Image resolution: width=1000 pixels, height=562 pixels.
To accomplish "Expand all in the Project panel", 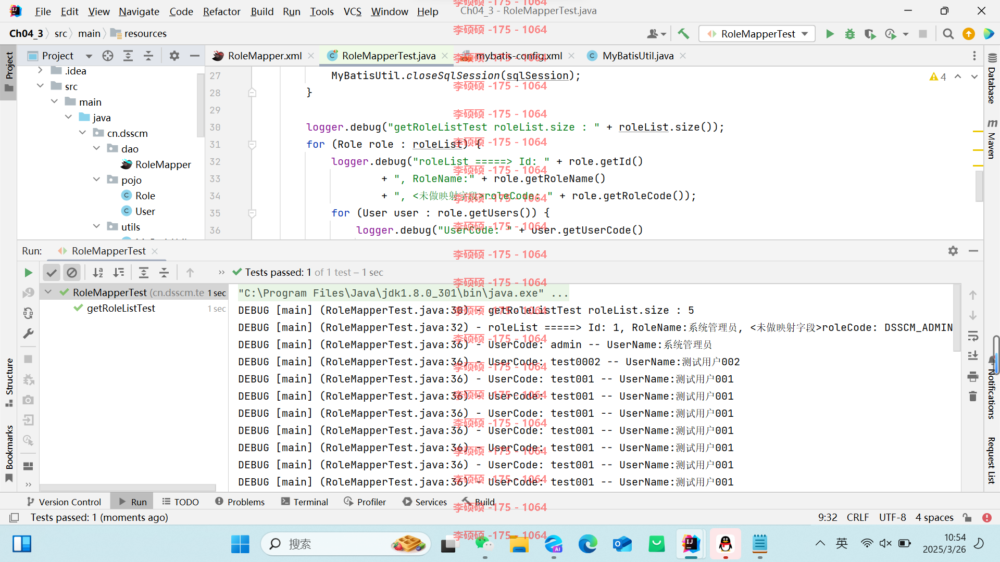I will [128, 56].
